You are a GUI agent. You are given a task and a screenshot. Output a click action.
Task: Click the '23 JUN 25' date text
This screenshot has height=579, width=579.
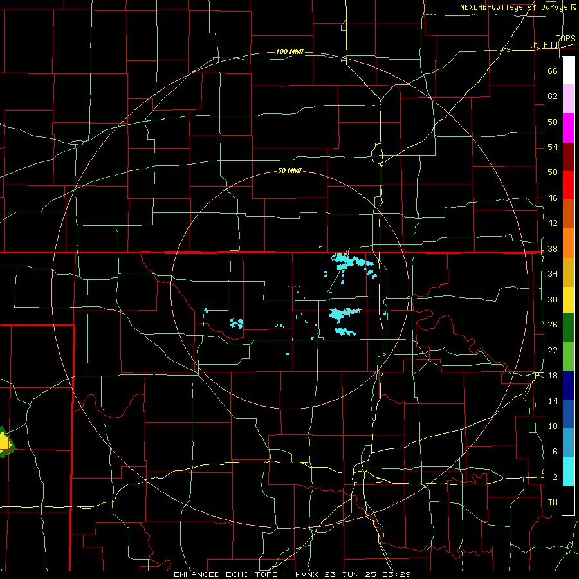[351, 574]
